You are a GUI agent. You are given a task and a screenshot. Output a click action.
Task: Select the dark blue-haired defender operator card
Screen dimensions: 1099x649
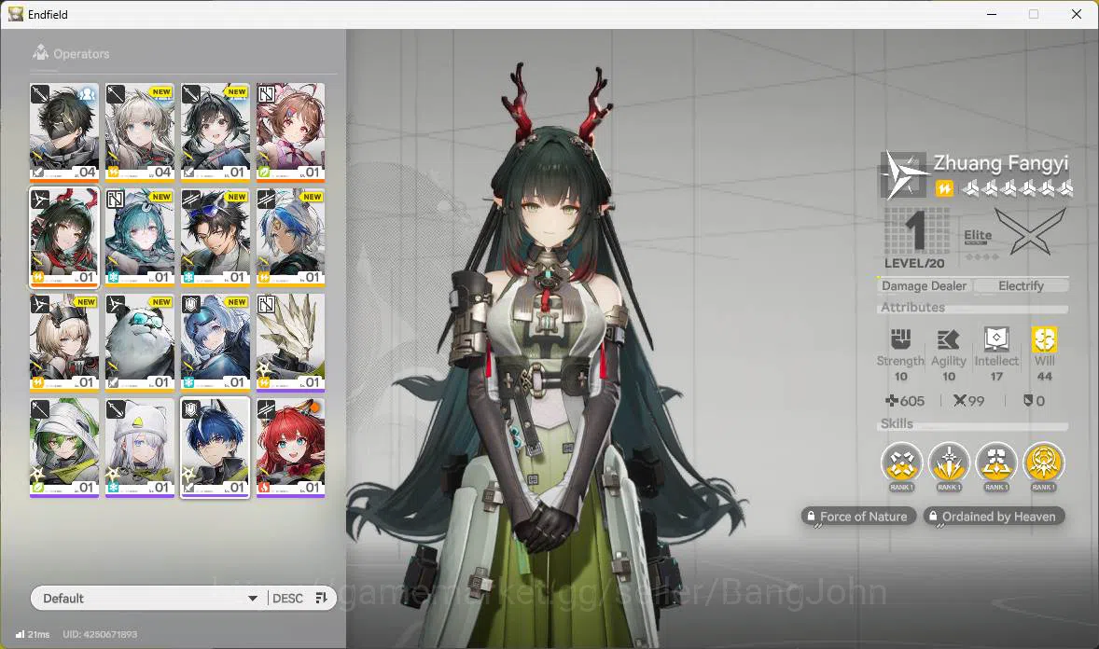point(216,448)
